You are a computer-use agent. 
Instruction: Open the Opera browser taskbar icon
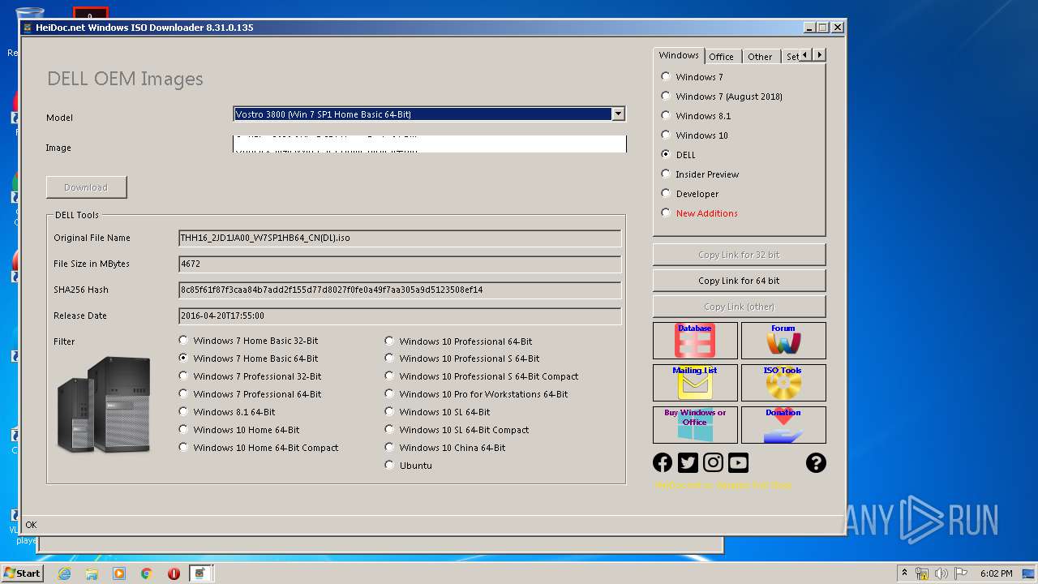coord(174,573)
